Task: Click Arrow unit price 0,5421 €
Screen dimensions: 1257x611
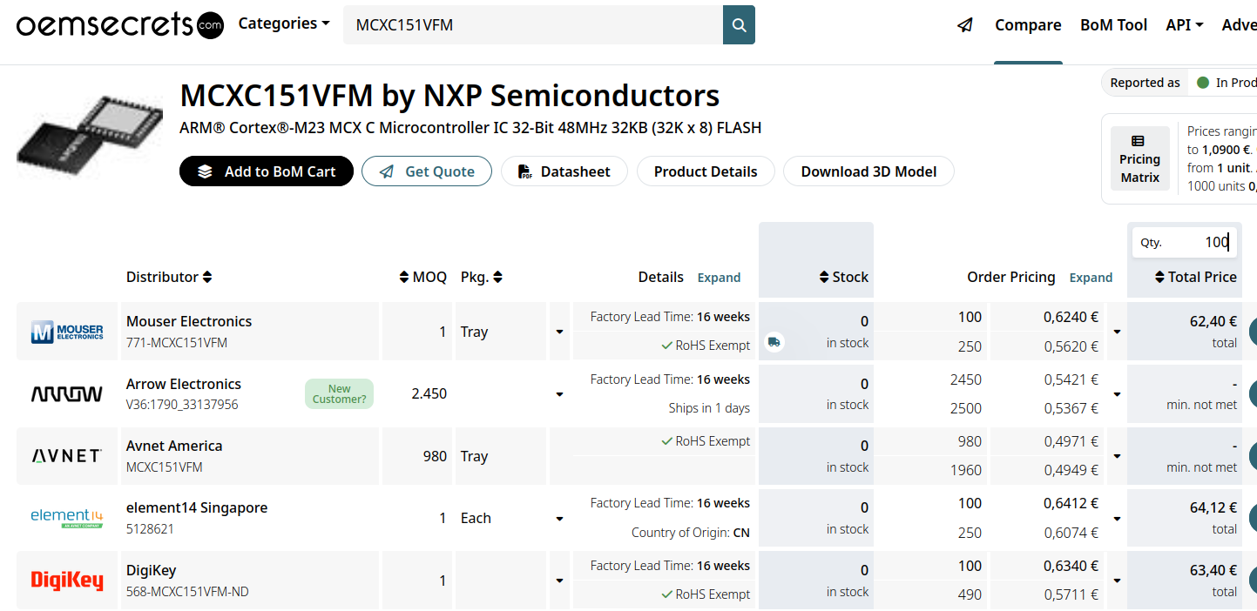Action: tap(1071, 379)
